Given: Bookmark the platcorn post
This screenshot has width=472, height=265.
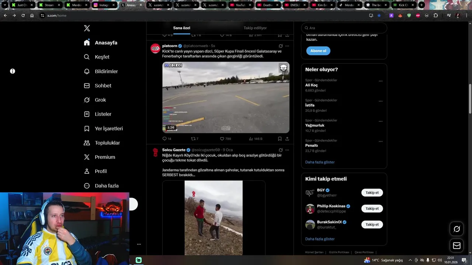Looking at the screenshot, I should coord(280,139).
